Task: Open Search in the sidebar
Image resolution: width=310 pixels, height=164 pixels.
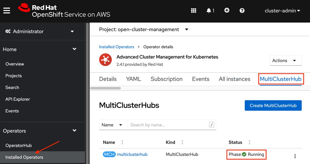Action: pyautogui.click(x=12, y=87)
